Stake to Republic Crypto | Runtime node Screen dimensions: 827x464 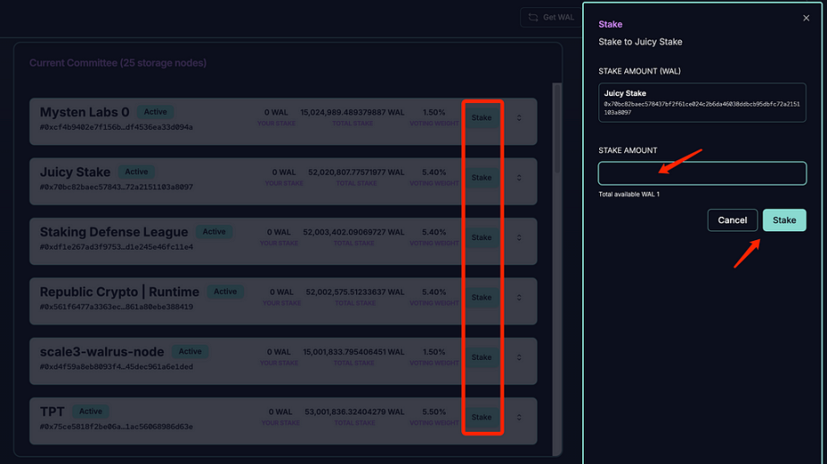coord(481,297)
